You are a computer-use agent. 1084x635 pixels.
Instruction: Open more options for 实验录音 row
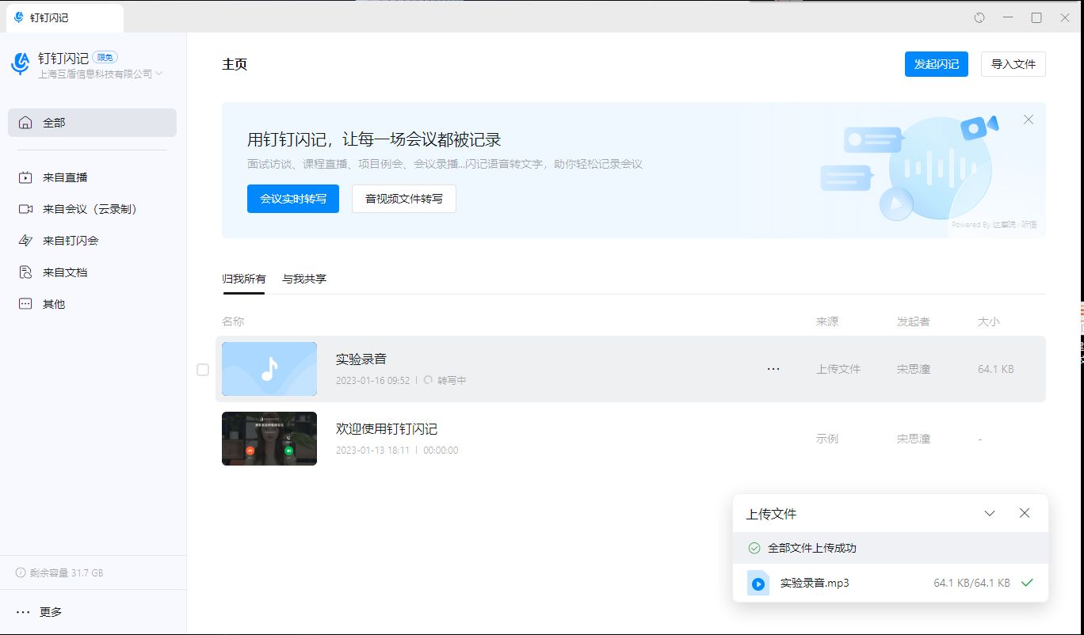pos(773,369)
